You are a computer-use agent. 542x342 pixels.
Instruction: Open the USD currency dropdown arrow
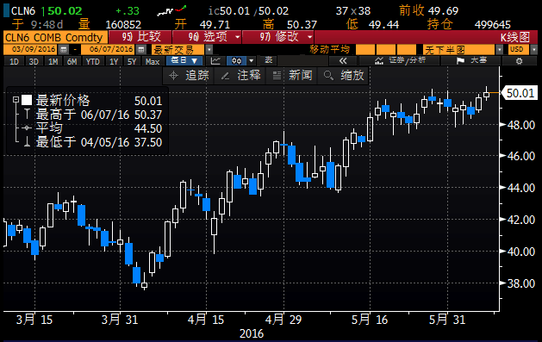pyautogui.click(x=533, y=50)
